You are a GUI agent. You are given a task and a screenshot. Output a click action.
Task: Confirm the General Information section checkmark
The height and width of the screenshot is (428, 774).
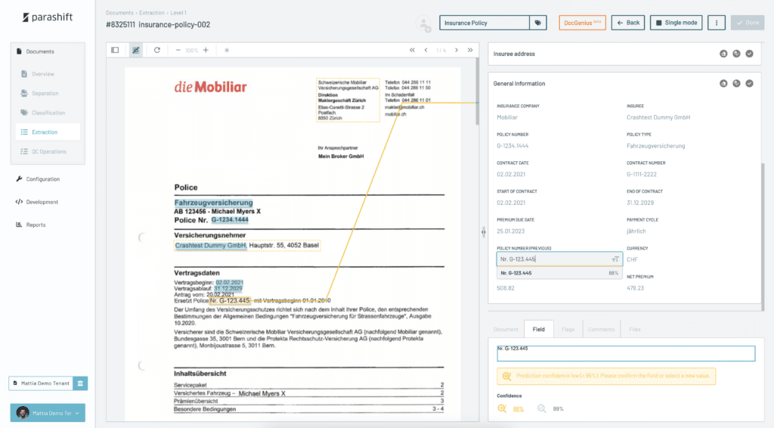coord(749,83)
